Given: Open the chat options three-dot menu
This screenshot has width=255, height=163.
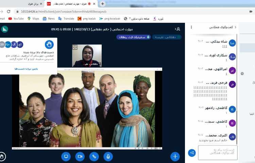Looking at the screenshot, I should 191,27.
